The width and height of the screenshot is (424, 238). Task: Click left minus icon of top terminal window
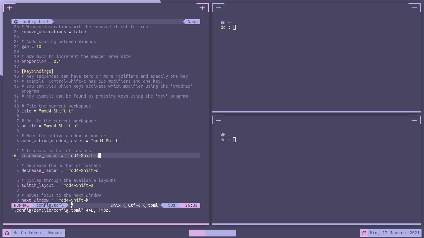point(219,8)
